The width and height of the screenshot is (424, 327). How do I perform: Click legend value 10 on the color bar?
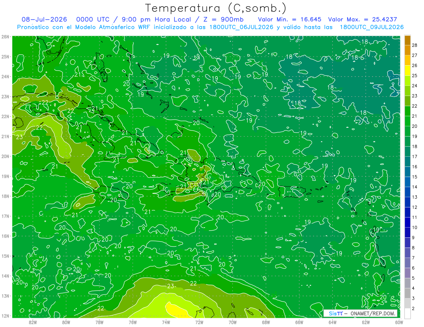click(415, 228)
